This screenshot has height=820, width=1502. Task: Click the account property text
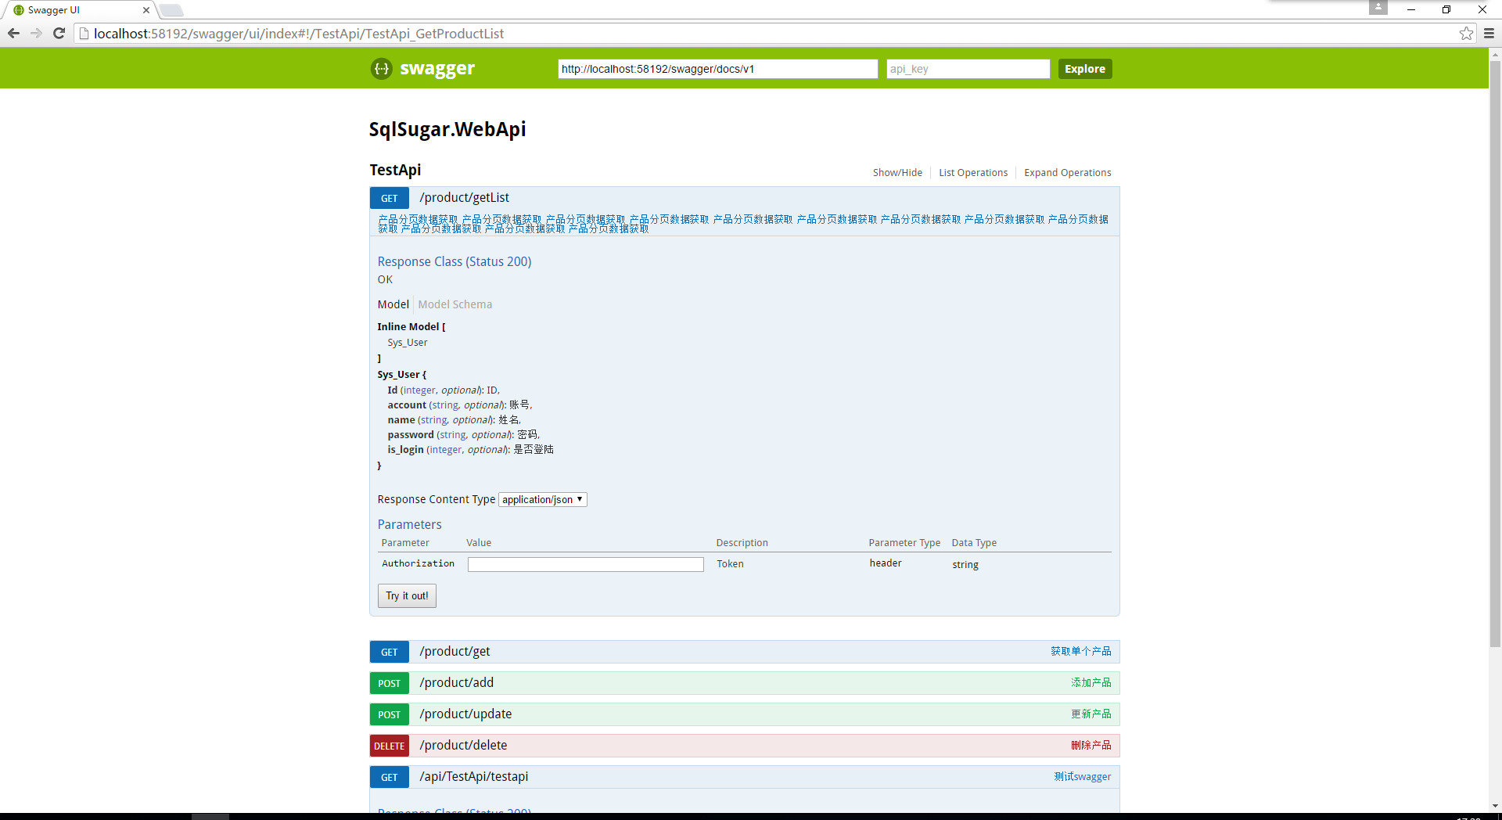point(407,405)
